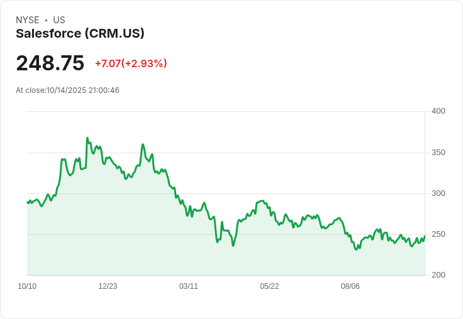Click the 250 y-axis price label
The height and width of the screenshot is (319, 463).
pos(438,234)
